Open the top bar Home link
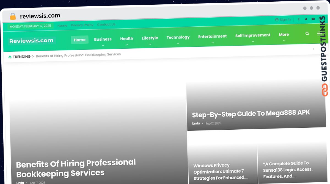 point(62,26)
